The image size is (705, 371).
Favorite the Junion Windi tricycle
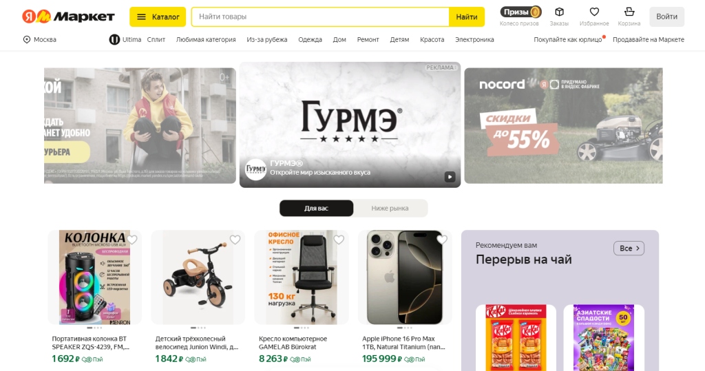click(235, 240)
